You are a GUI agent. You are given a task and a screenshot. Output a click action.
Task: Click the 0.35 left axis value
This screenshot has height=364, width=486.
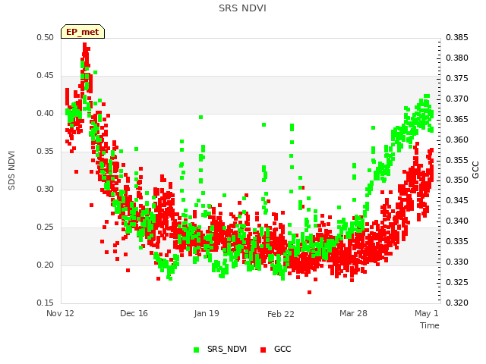pyautogui.click(x=46, y=152)
